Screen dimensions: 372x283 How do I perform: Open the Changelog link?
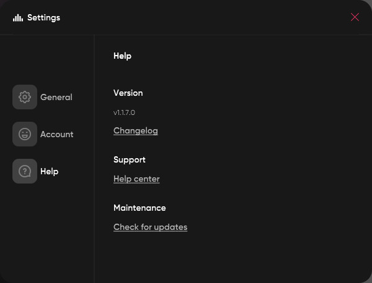[135, 130]
